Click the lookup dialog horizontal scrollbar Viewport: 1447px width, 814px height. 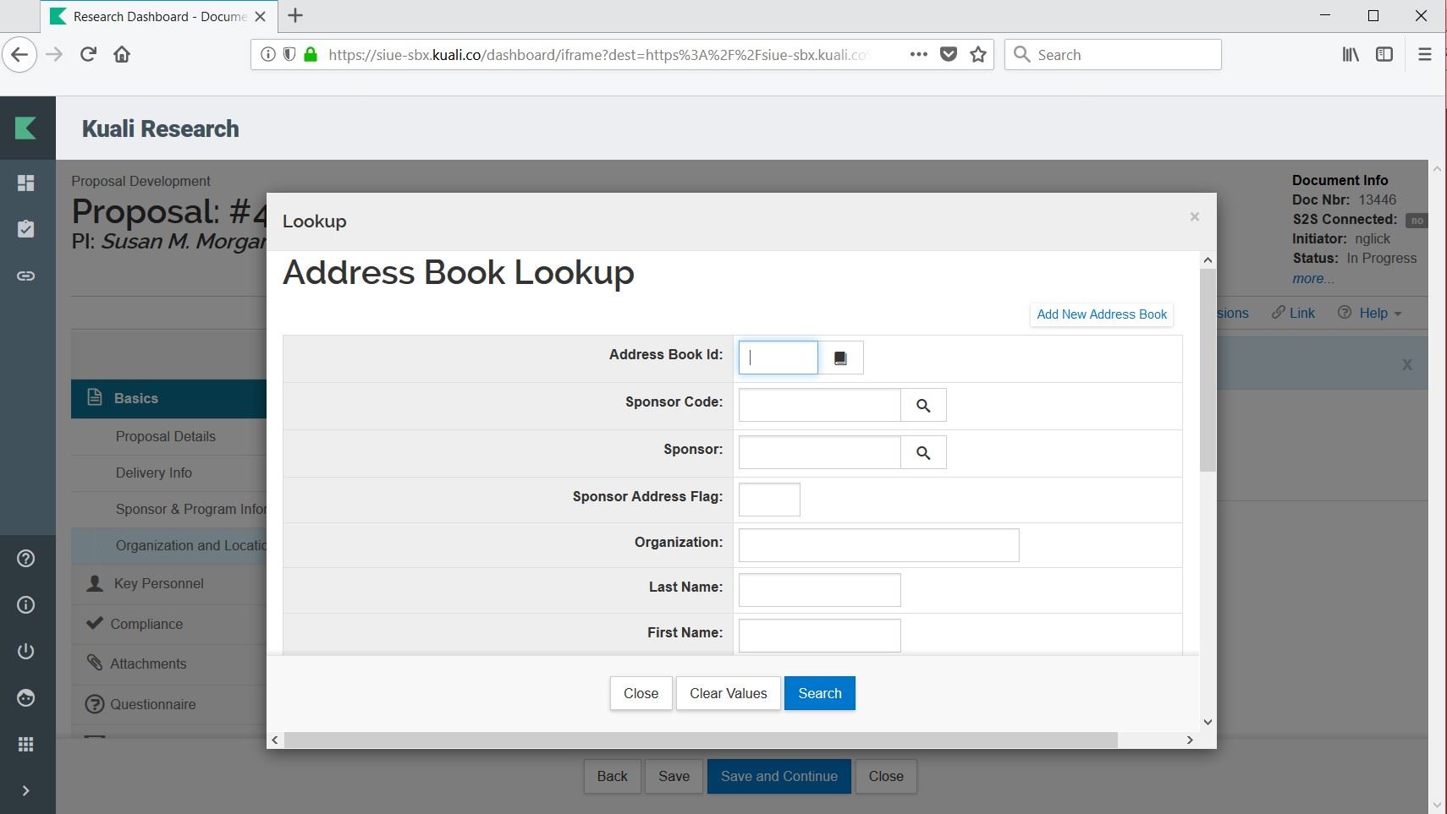pyautogui.click(x=701, y=740)
